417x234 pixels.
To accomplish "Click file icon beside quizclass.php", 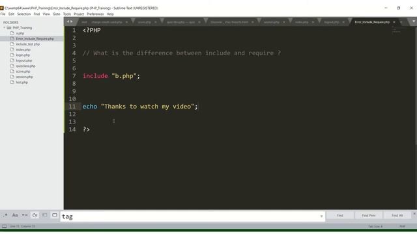I will (x=12, y=66).
